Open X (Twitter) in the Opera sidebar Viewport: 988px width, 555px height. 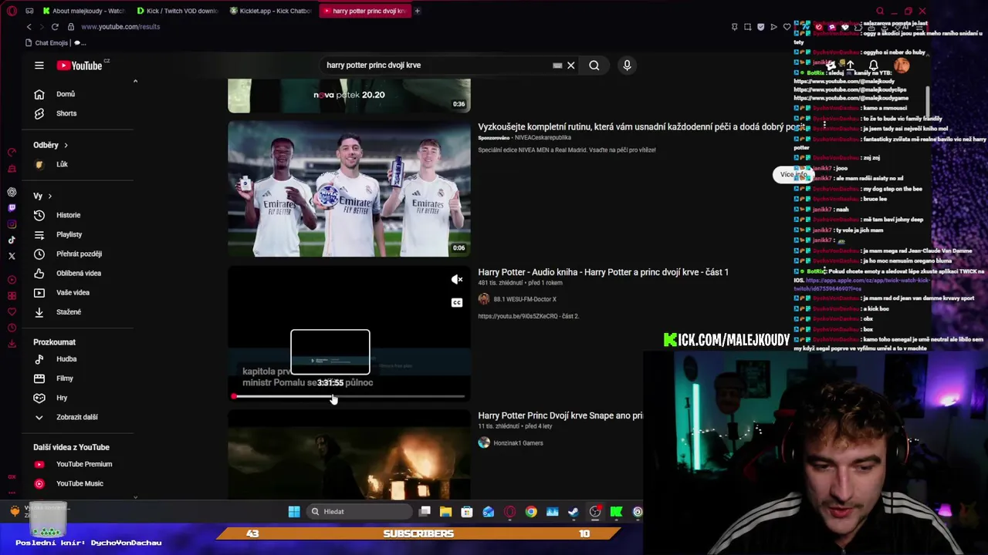(x=12, y=256)
